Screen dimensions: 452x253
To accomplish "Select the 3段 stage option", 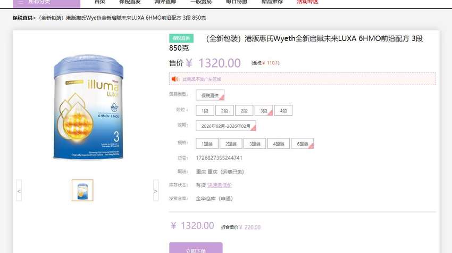I will click(263, 111).
